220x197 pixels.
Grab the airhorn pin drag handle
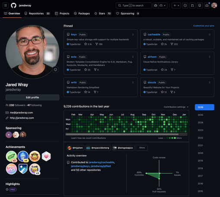pyautogui.click(x=210, y=57)
